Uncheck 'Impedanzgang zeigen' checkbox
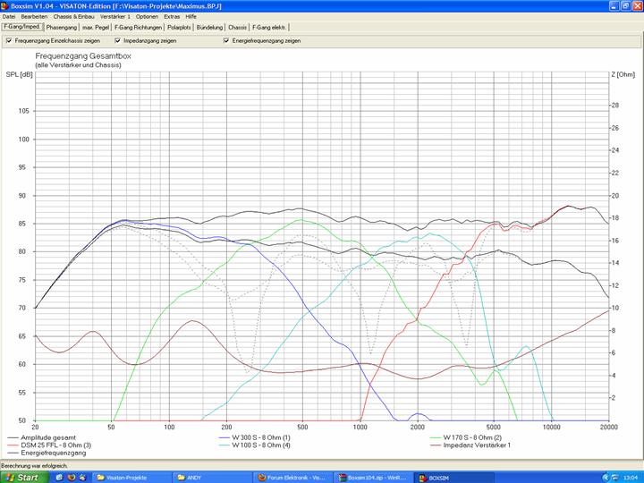The height and width of the screenshot is (483, 644). 117,40
